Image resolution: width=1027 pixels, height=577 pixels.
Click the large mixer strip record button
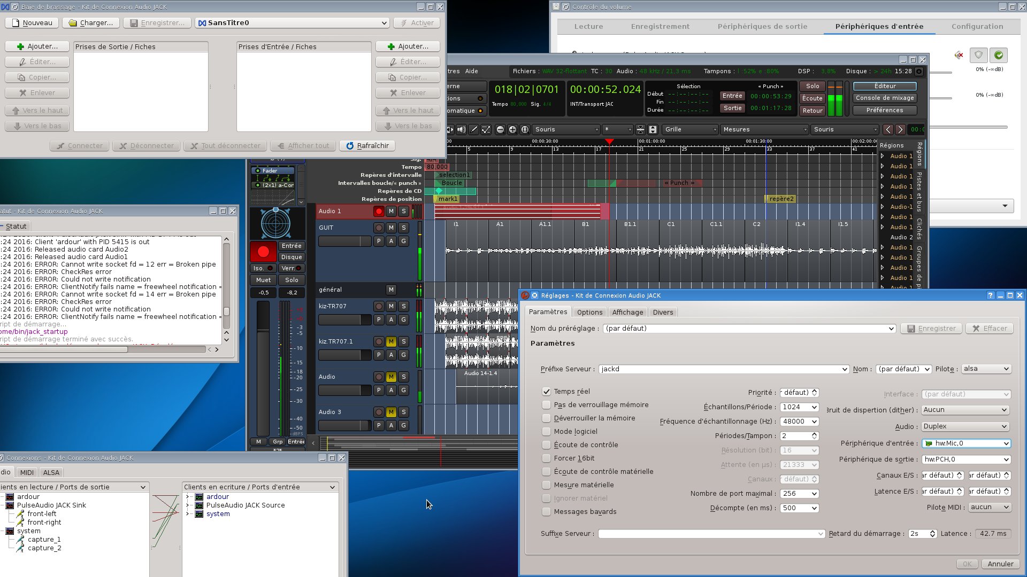tap(263, 252)
